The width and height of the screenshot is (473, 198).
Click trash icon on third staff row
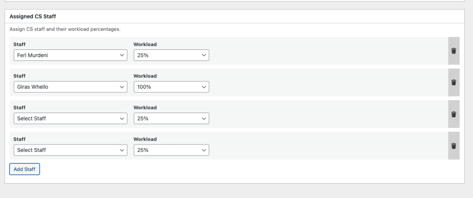(x=454, y=114)
